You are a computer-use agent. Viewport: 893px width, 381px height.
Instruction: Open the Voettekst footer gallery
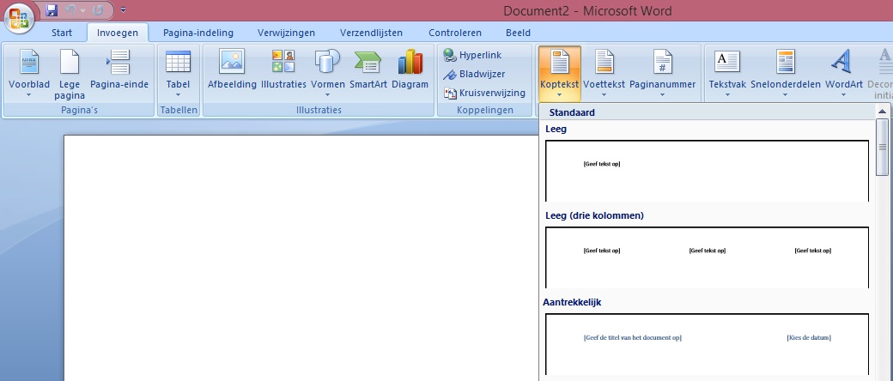pyautogui.click(x=604, y=73)
